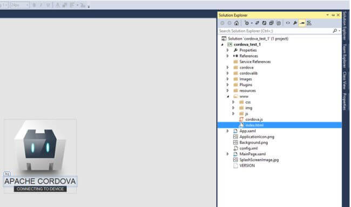Expand the css folder
This screenshot has width=351, height=207.
[233, 102]
